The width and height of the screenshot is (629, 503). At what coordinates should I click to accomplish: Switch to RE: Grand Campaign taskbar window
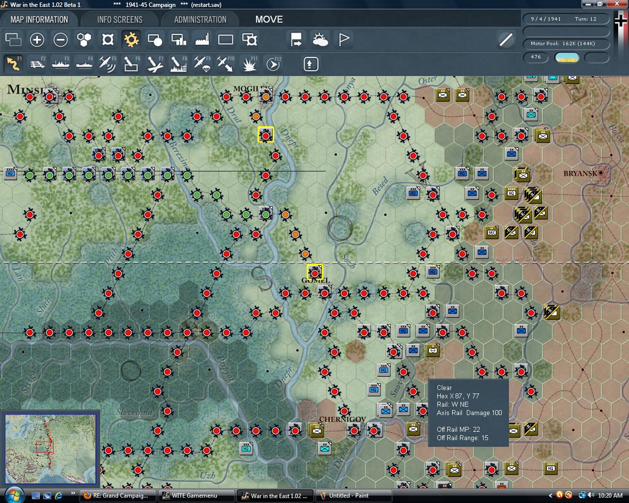118,496
